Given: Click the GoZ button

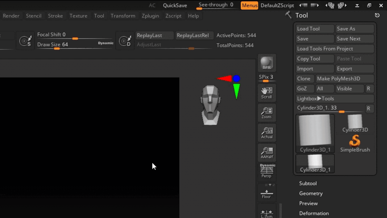Looking at the screenshot, I should click(x=305, y=89).
